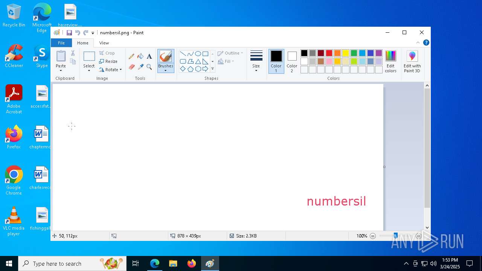Choose the Diamond shape
Image resolution: width=482 pixels, height=271 pixels.
[183, 69]
